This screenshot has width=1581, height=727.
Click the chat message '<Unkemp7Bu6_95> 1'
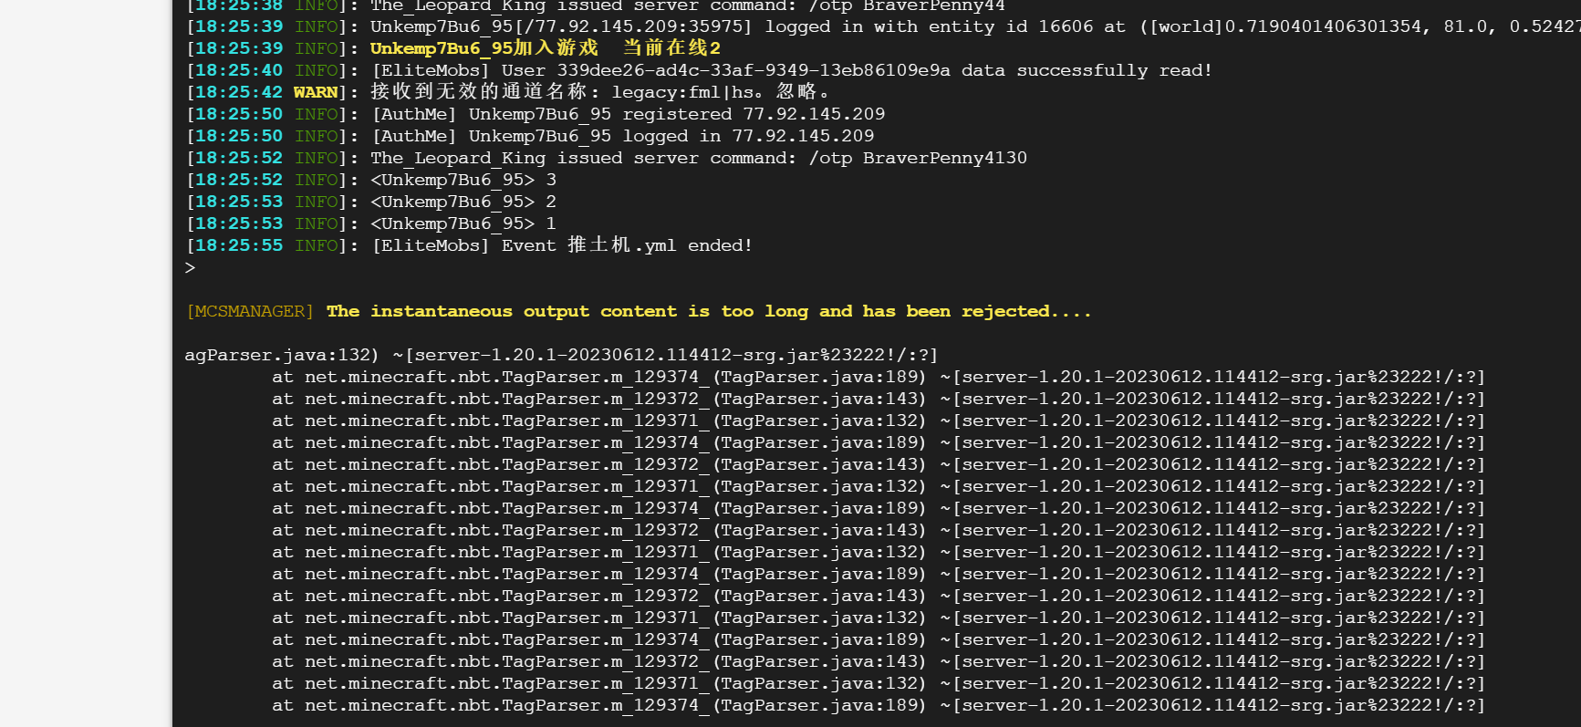pos(463,223)
